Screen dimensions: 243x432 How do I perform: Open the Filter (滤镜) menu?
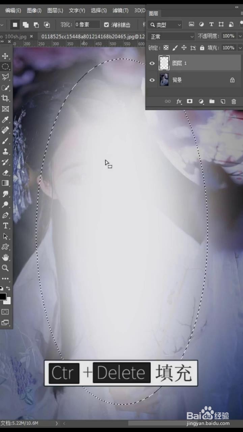point(120,10)
